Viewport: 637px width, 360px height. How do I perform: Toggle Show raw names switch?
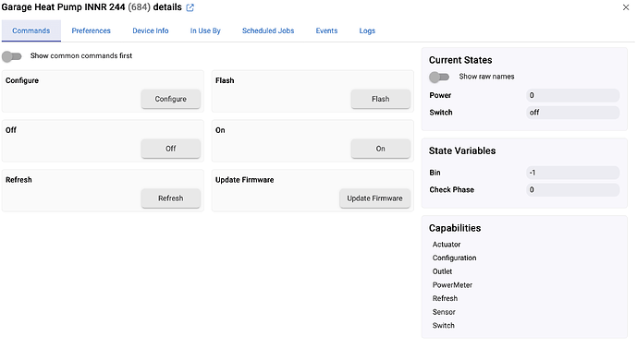(439, 77)
